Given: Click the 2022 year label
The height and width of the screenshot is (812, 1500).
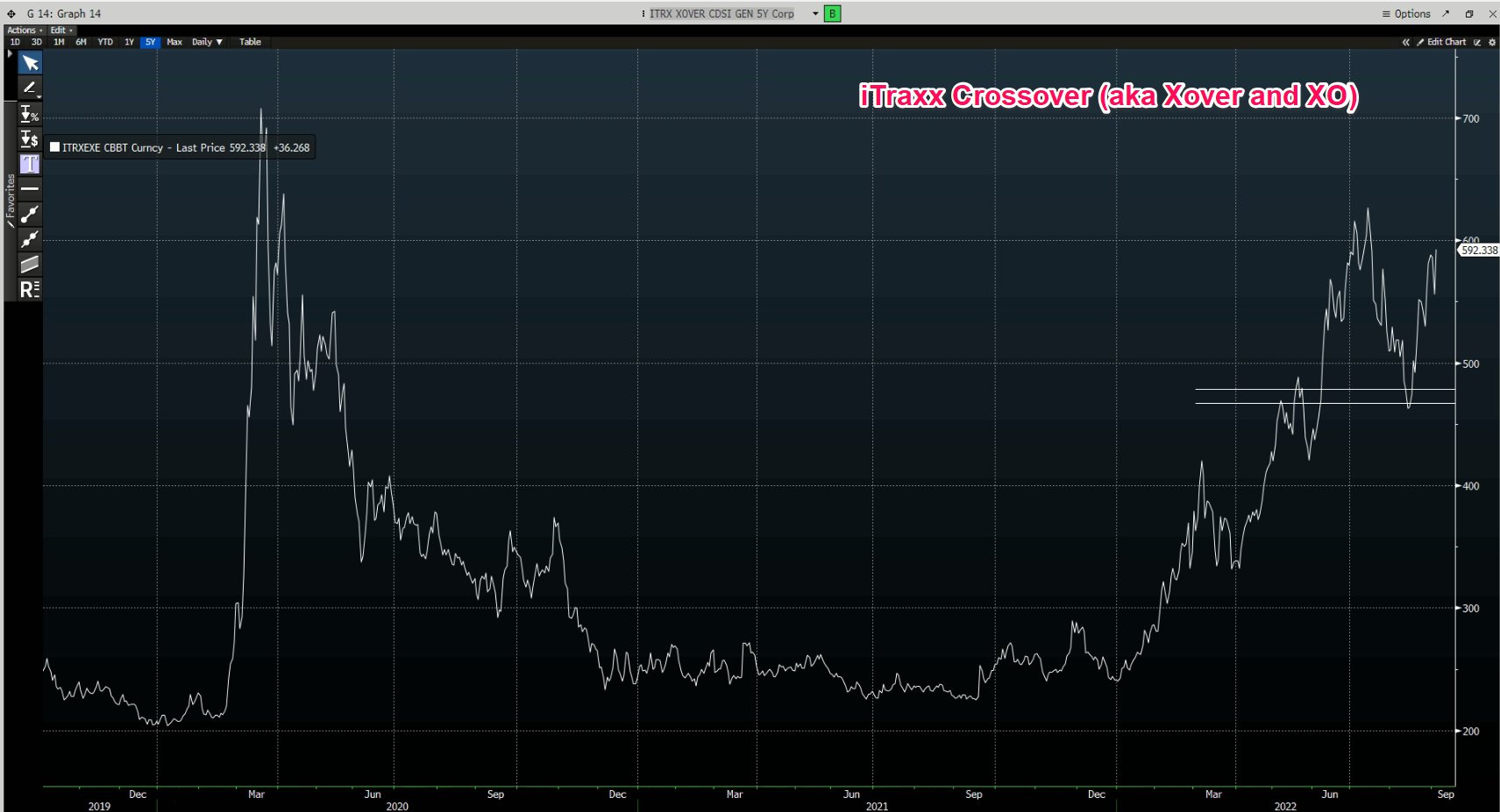Looking at the screenshot, I should click(1285, 806).
